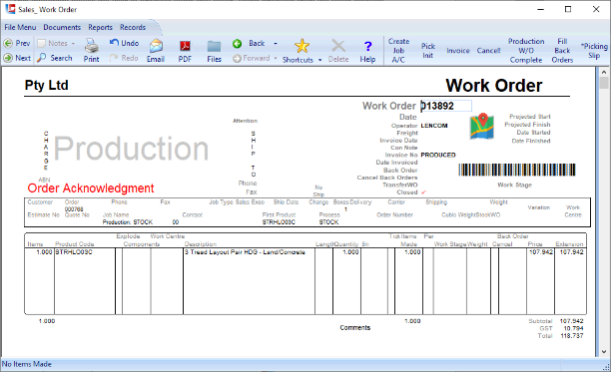Go to the next record with Next
The width and height of the screenshot is (611, 372).
click(17, 58)
